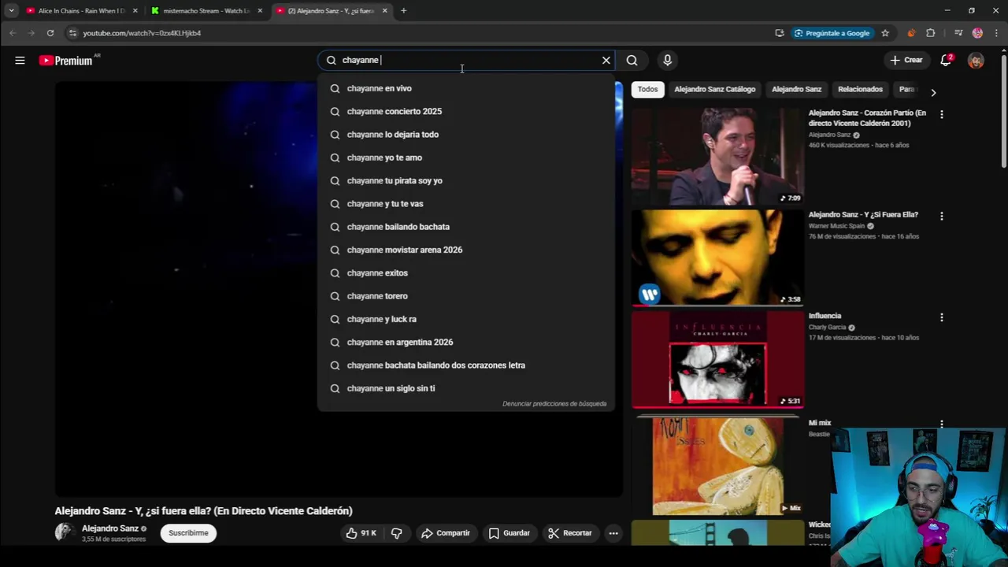Screen dimensions: 1008x567
Task: Open the YouTube hamburger guide menu
Action: pos(20,60)
